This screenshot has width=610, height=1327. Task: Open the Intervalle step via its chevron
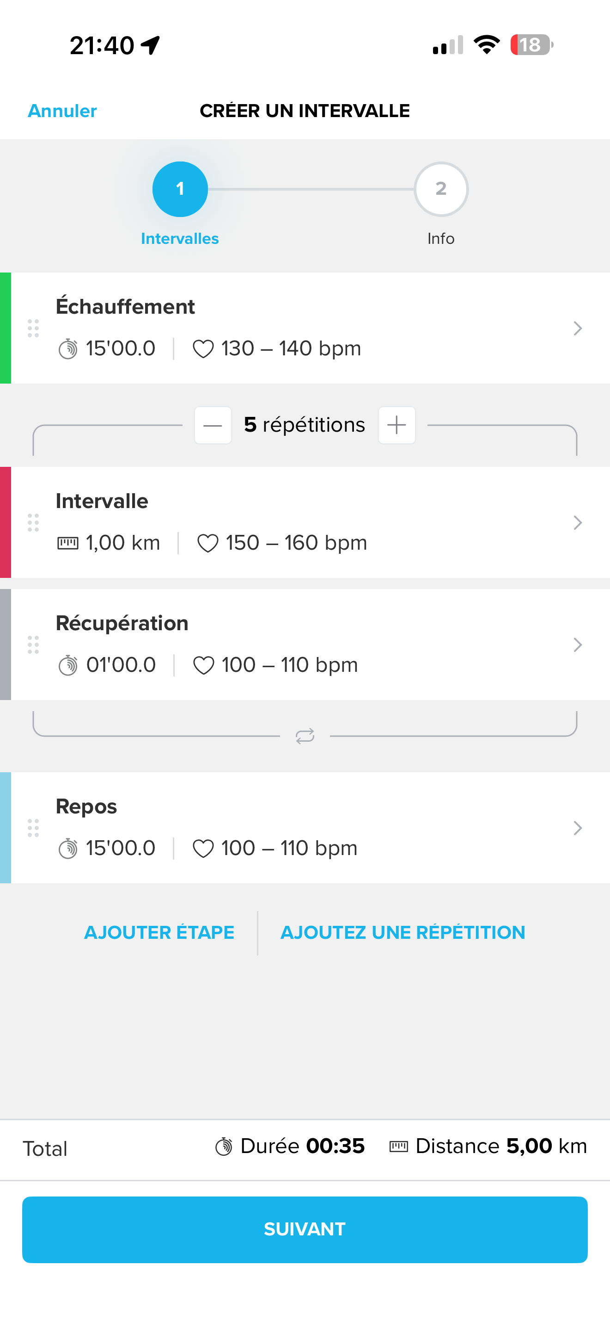578,522
